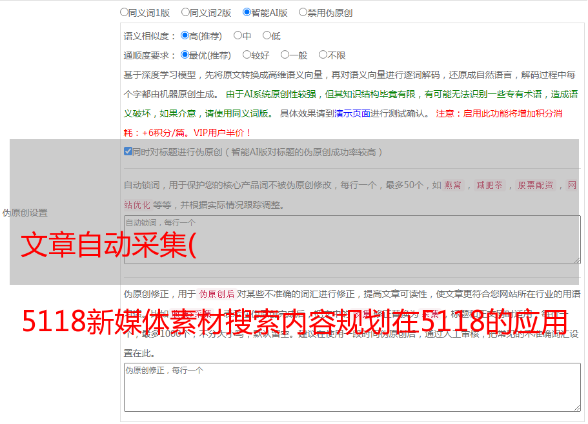Set 语义相似度 to 低

(x=267, y=35)
